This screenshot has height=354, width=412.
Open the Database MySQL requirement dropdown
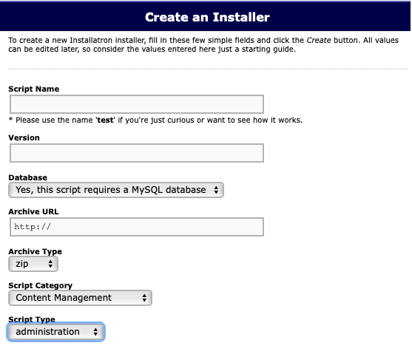(x=116, y=190)
